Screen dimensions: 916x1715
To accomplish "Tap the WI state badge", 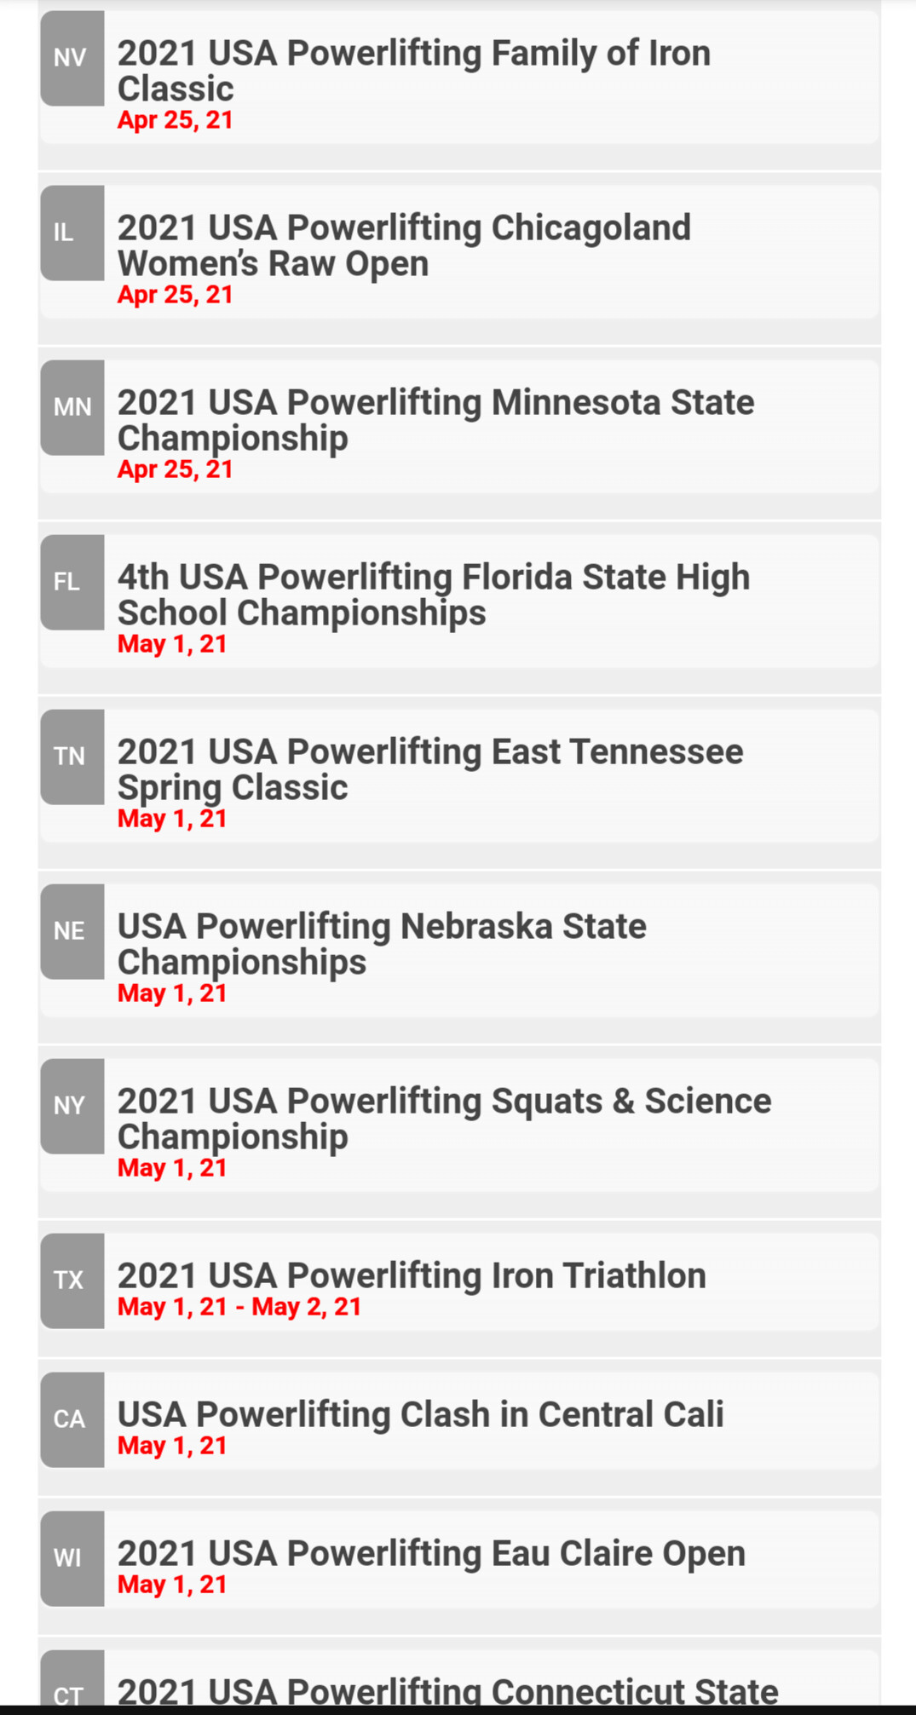I will (72, 1558).
